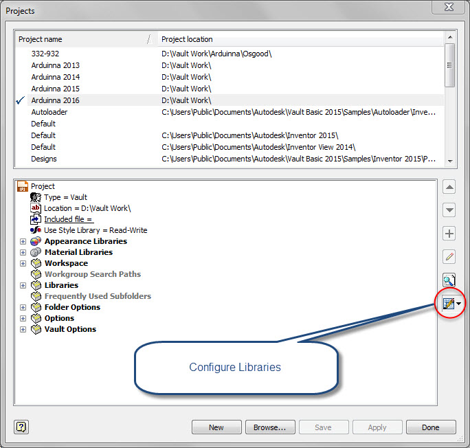Expand the Material Libraries node
470x448 pixels.
[x=23, y=252]
